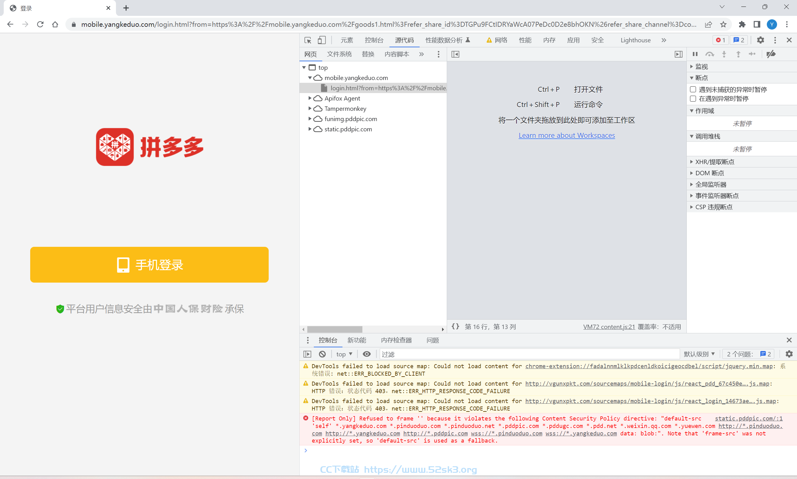
Task: Click the 手机登录 phone login button
Action: pyautogui.click(x=149, y=265)
